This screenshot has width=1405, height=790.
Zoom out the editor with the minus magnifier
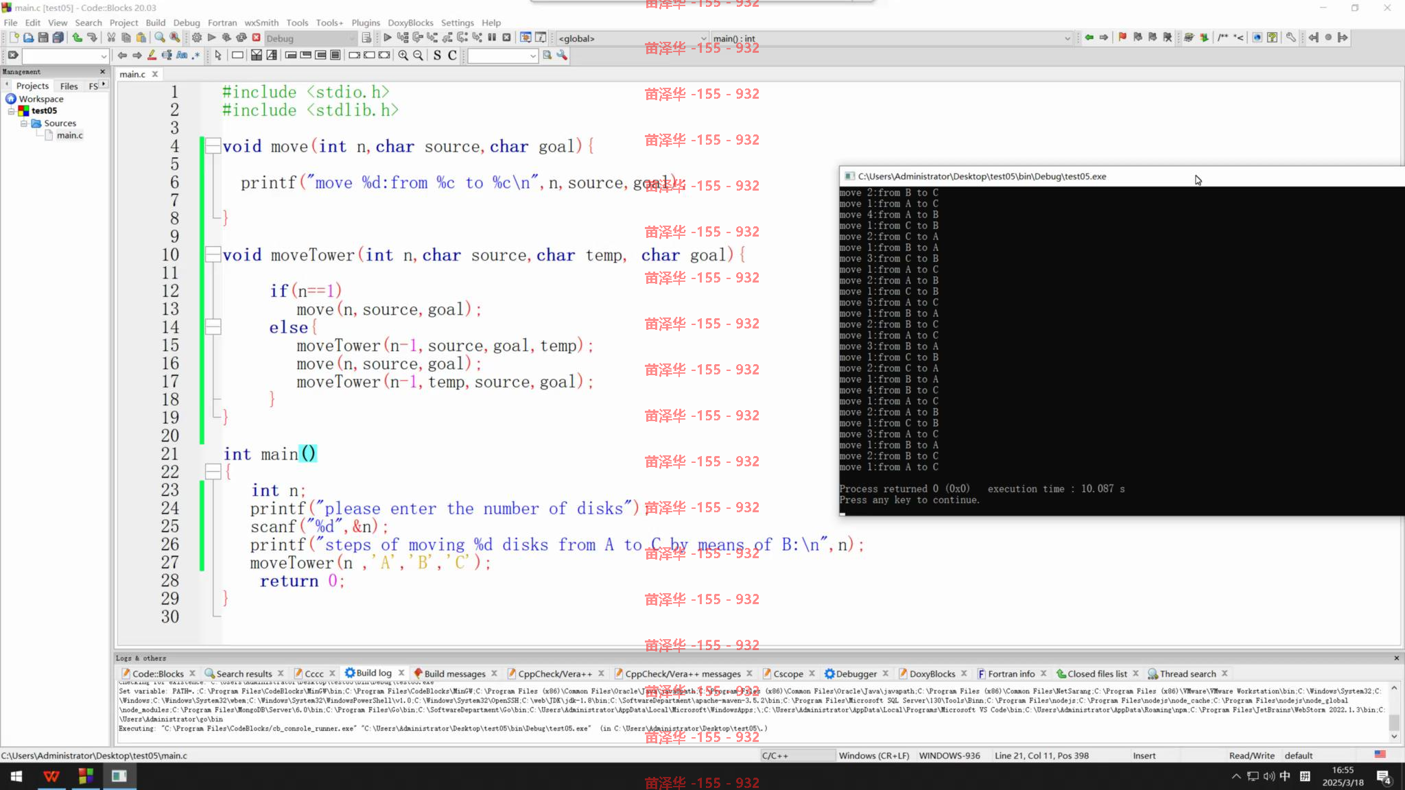[x=418, y=56]
